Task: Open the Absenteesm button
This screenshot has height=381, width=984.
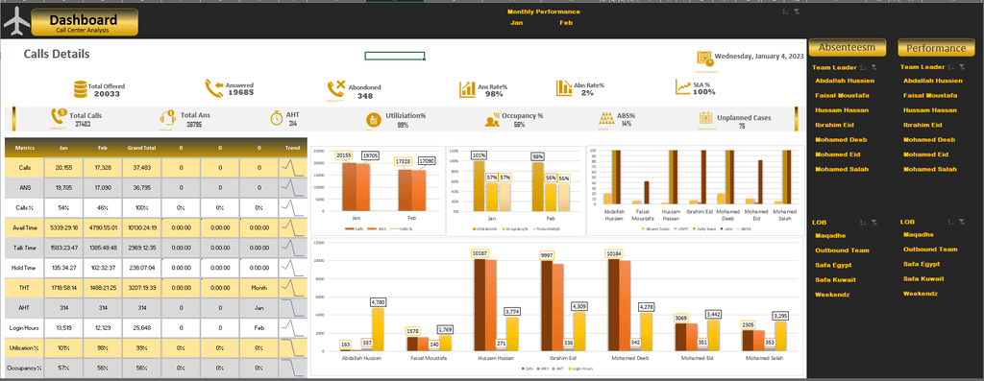Action: click(848, 48)
